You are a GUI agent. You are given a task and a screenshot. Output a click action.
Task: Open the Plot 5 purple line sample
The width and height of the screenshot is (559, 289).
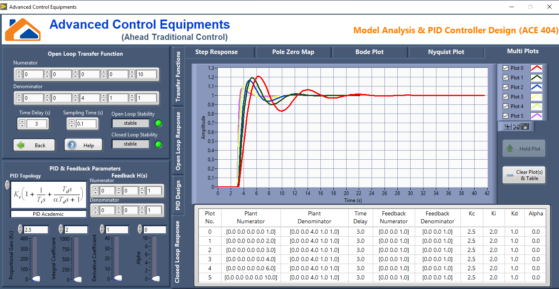(536, 116)
